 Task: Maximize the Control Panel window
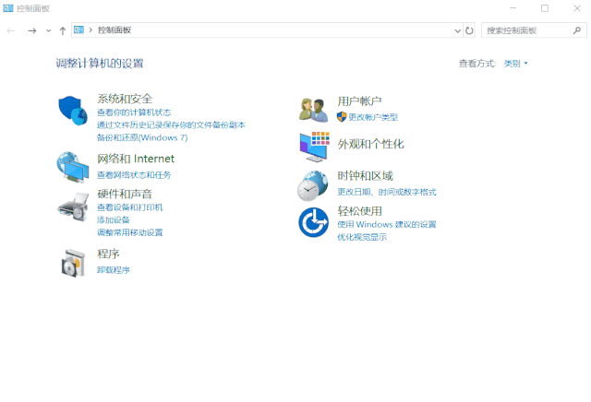545,8
